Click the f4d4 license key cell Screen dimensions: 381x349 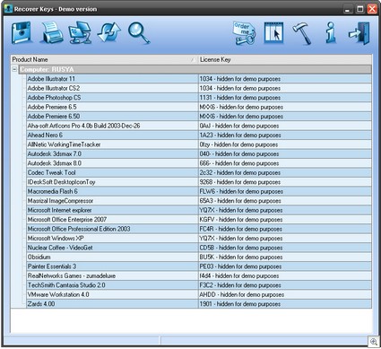pyautogui.click(x=285, y=275)
